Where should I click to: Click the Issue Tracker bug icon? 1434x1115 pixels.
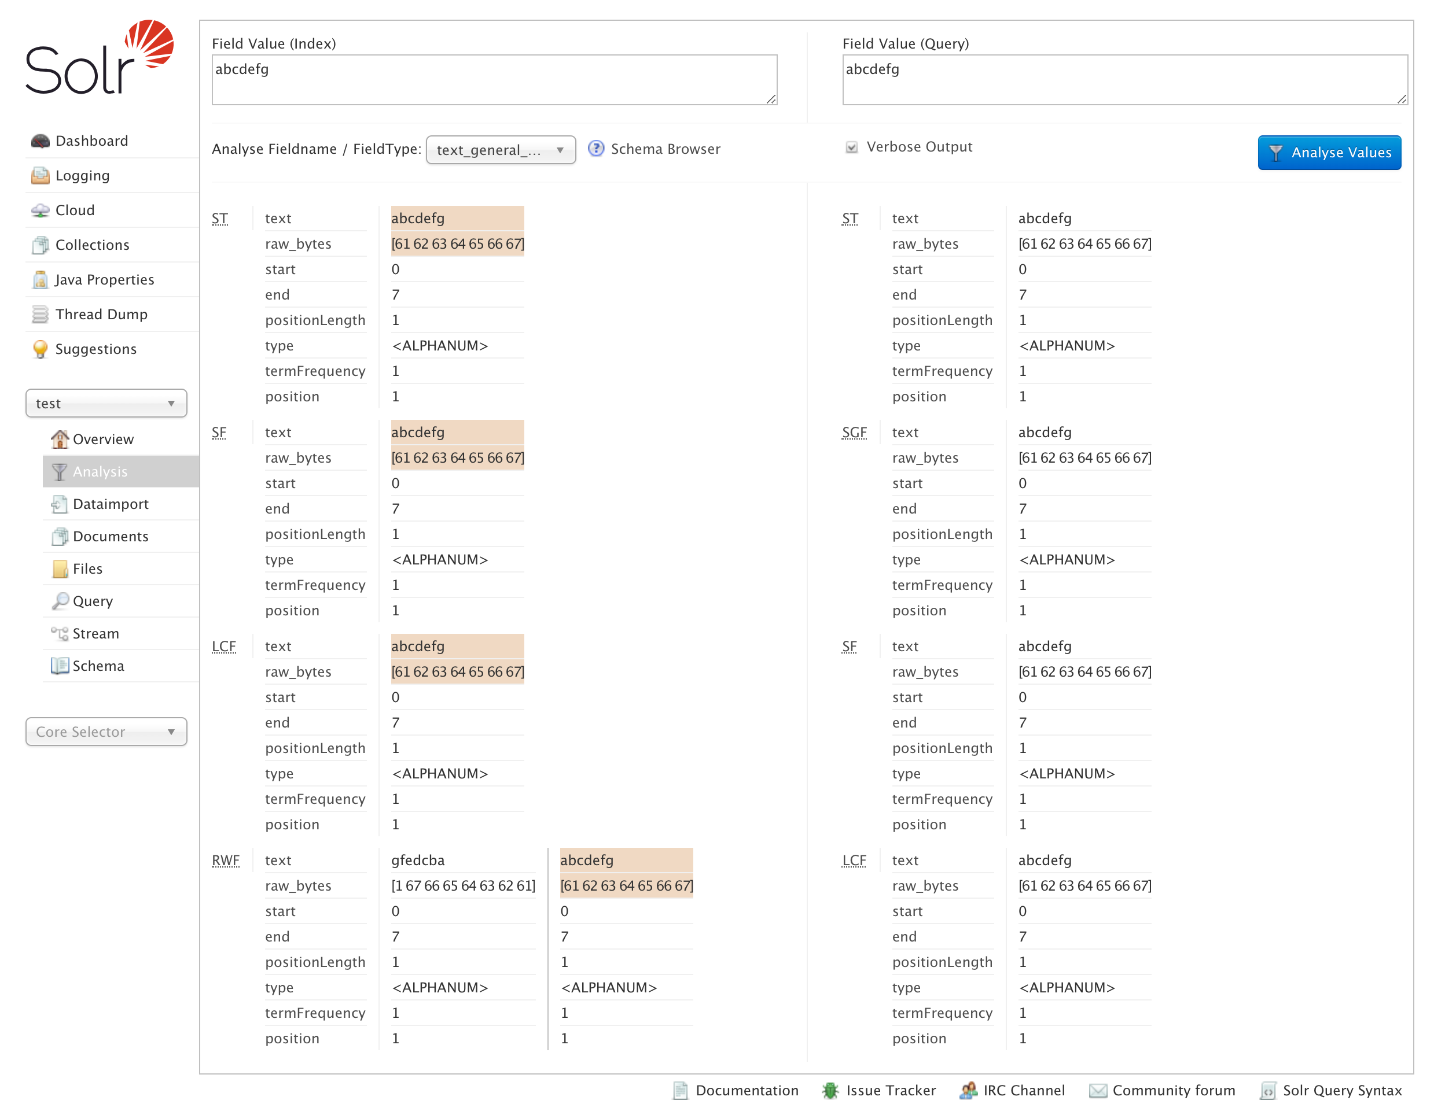830,1090
